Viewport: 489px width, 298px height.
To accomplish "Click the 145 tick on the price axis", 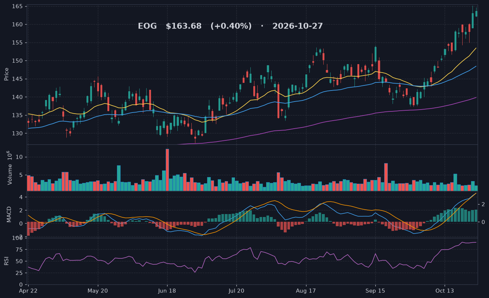I will 18,79.
